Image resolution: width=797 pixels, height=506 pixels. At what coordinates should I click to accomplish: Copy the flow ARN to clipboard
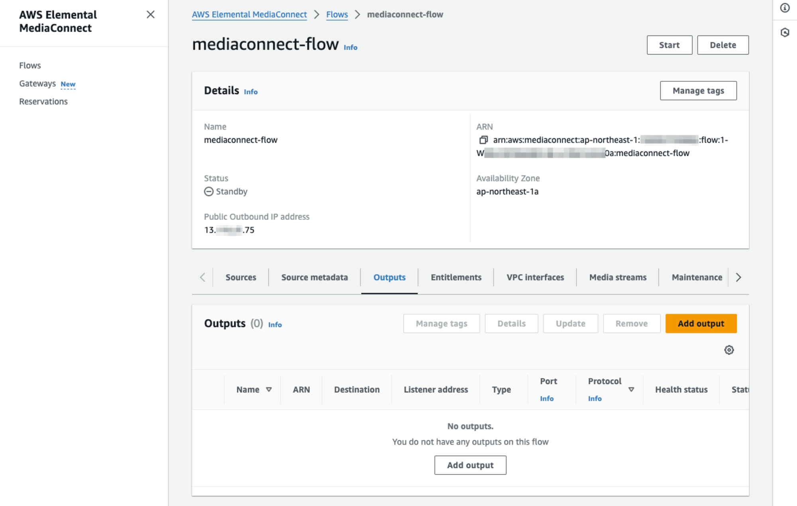tap(483, 140)
